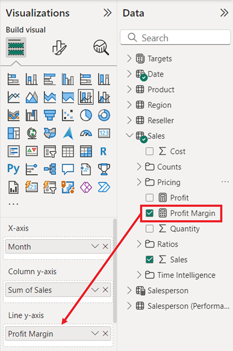
Task: Remove Sum of Sales from Column y-axis
Action: tap(105, 290)
